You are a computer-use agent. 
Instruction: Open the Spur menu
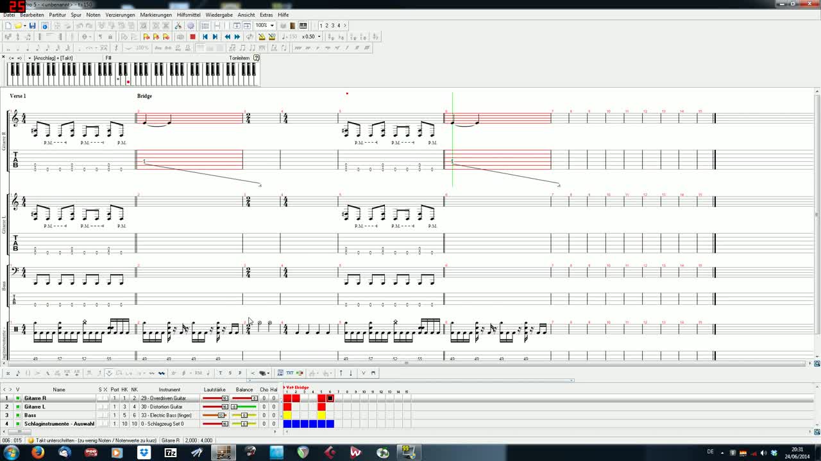[x=76, y=15]
